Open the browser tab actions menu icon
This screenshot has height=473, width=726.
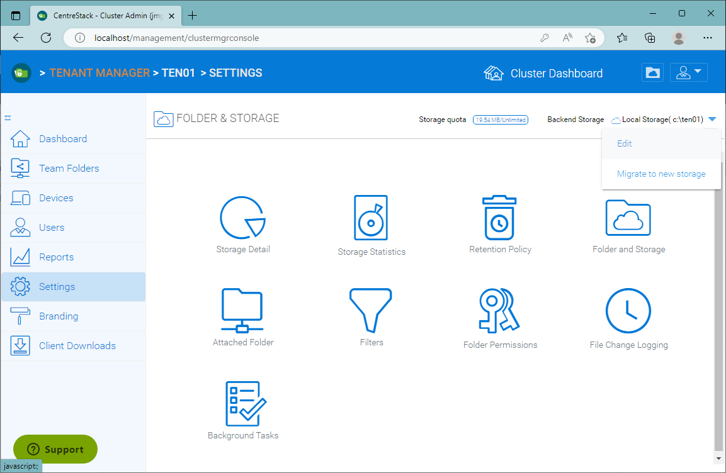point(16,15)
